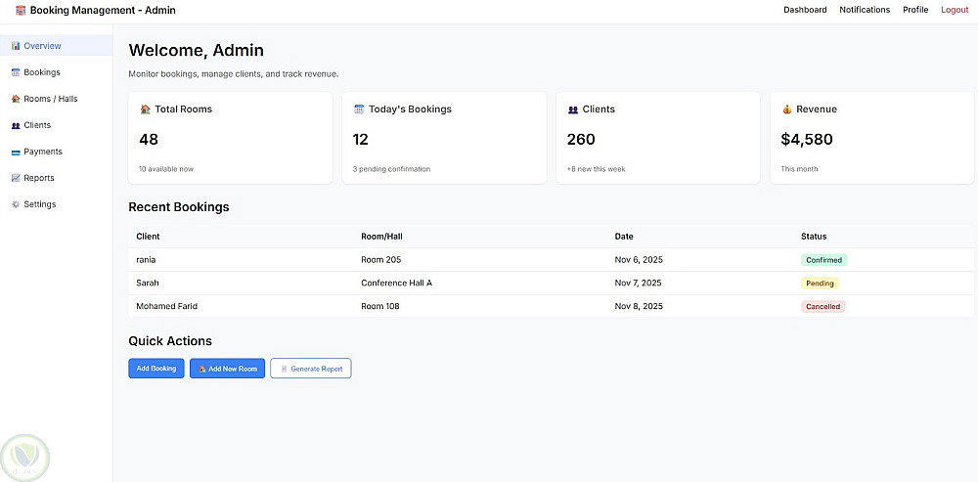Log out using the Logout link

(x=955, y=10)
